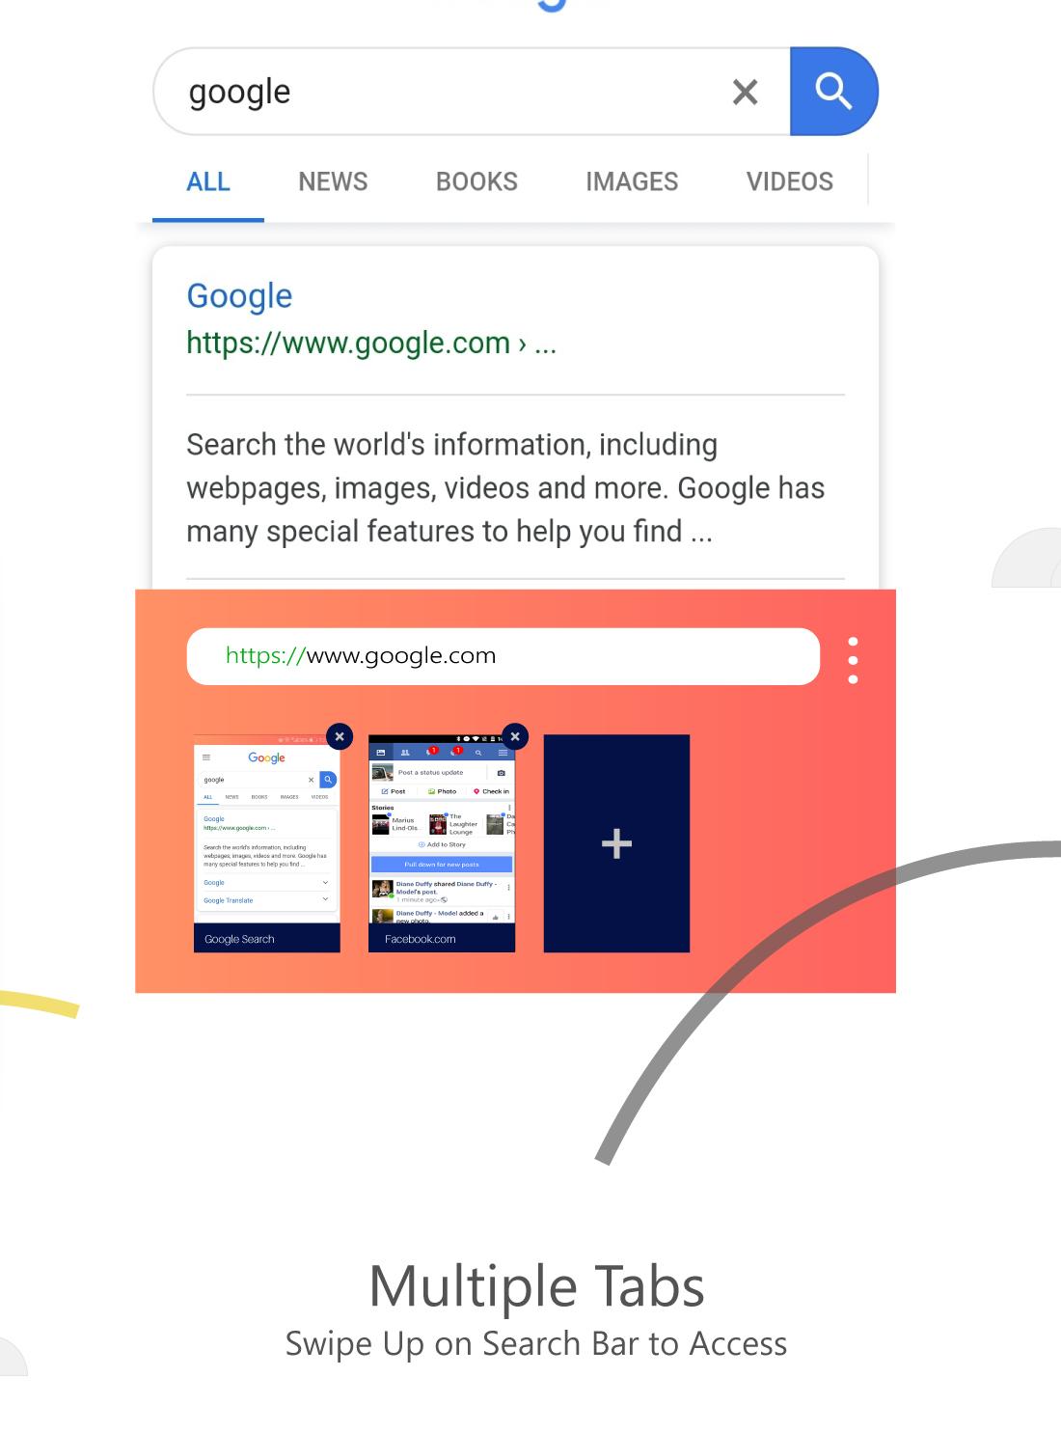The height and width of the screenshot is (1432, 1061).
Task: Expand Google Translate chevron in thumbnail
Action: click(x=325, y=899)
